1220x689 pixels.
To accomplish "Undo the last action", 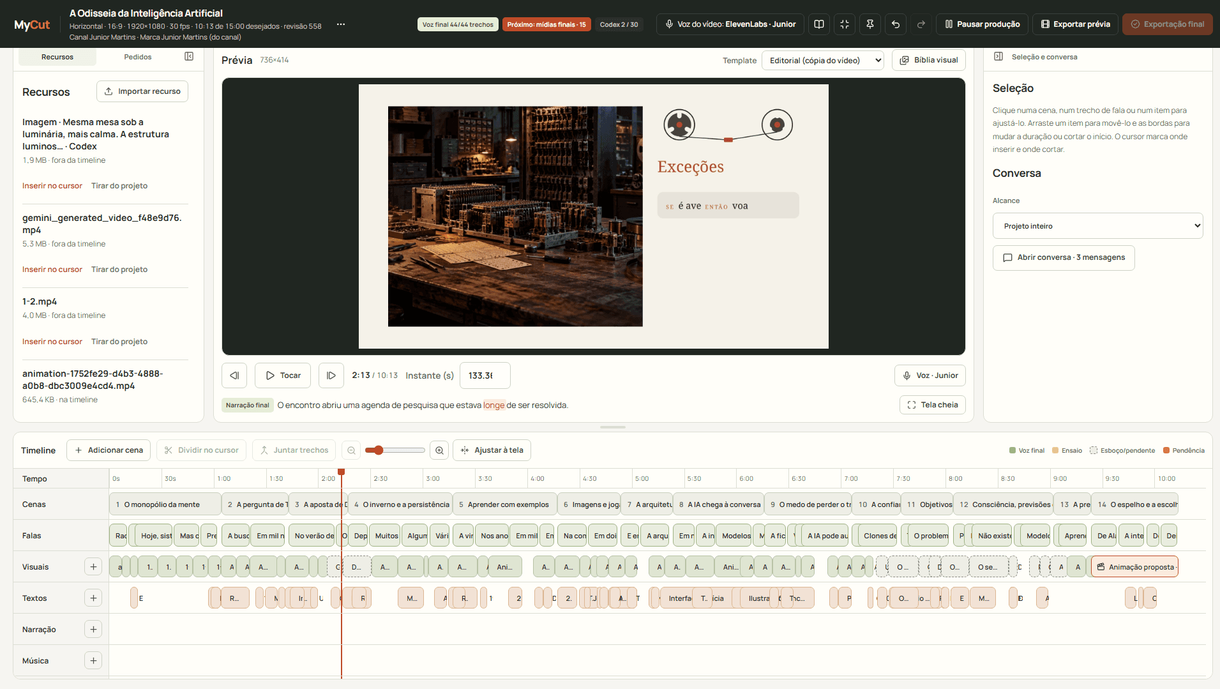I will point(896,24).
